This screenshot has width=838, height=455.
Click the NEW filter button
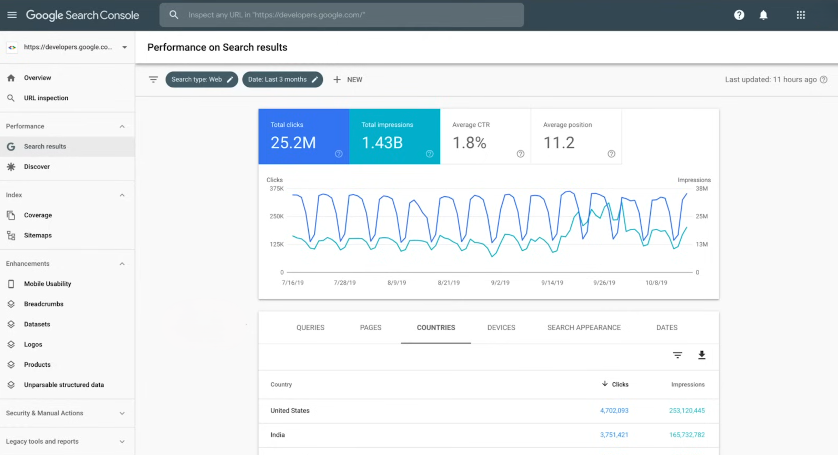[x=348, y=79]
